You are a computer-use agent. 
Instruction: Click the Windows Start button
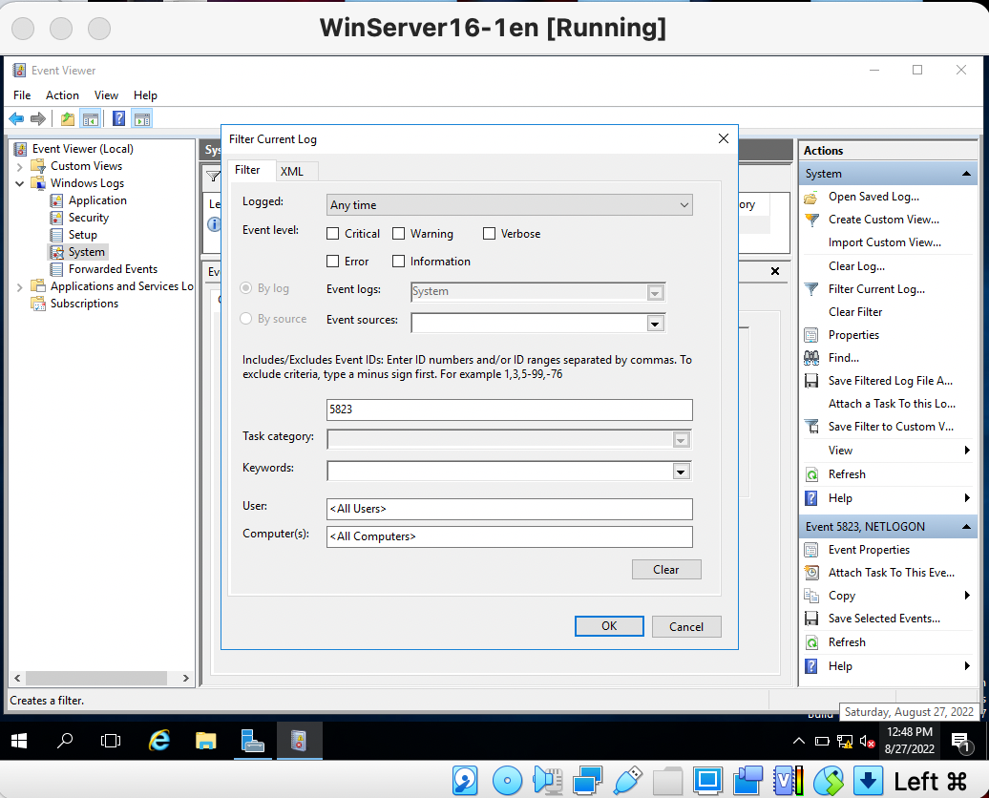19,741
